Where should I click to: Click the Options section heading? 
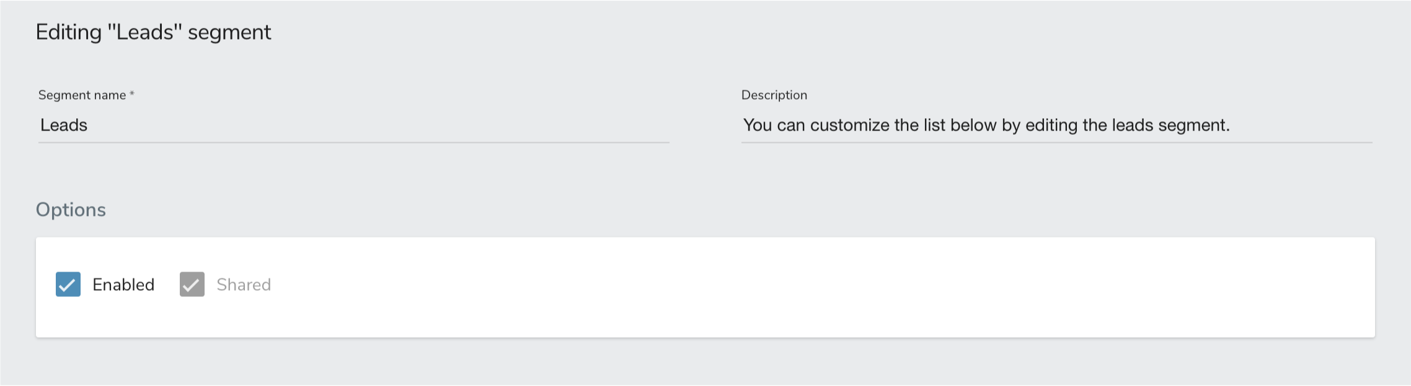[x=71, y=210]
